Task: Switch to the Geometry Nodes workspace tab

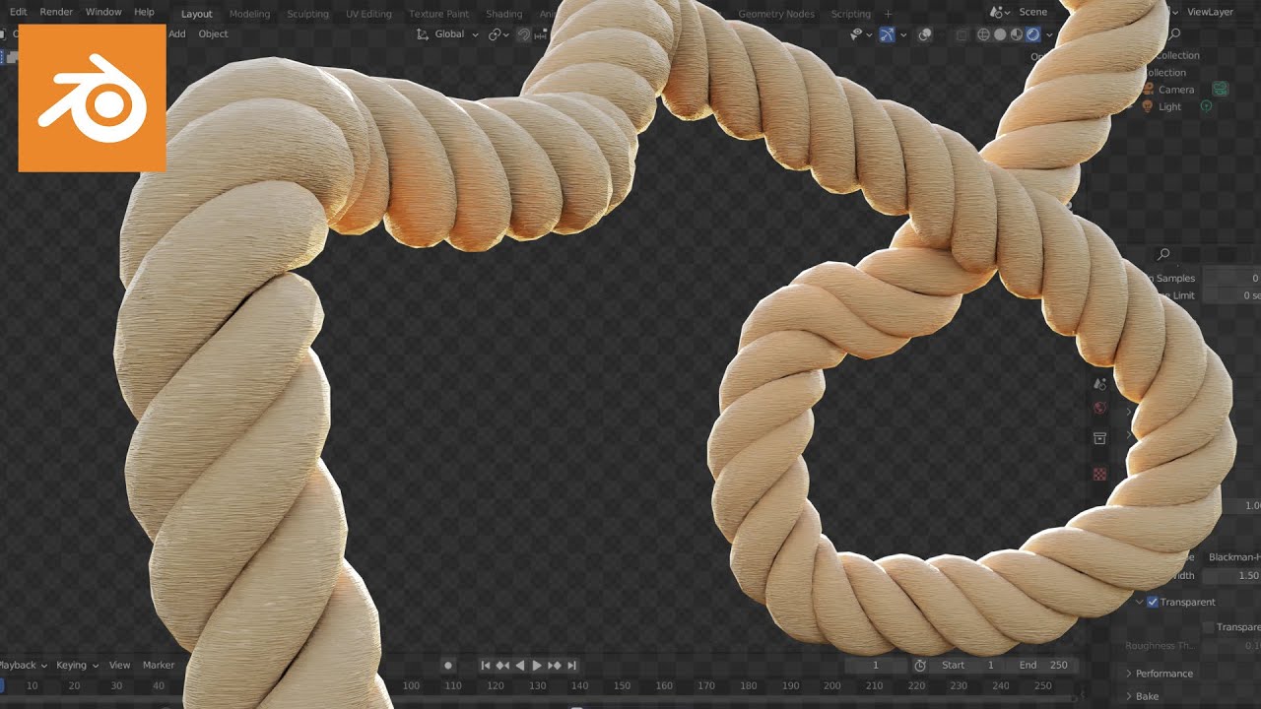Action: coord(776,14)
